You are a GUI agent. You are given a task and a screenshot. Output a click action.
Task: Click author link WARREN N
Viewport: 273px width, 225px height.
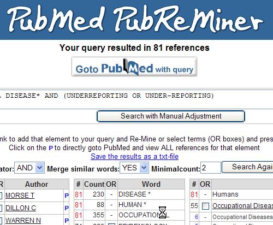tap(23, 221)
